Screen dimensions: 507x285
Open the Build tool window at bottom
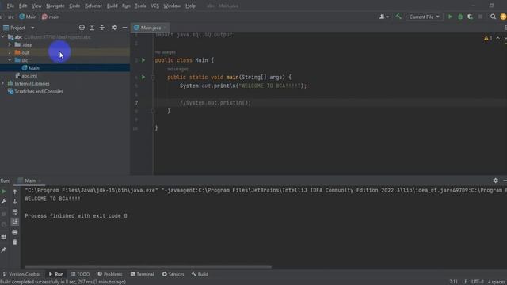pyautogui.click(x=200, y=274)
